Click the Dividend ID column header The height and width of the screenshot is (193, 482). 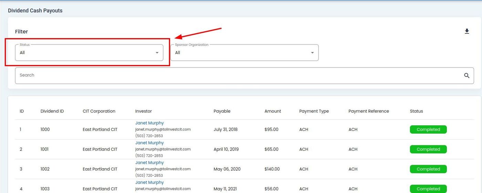(52, 111)
